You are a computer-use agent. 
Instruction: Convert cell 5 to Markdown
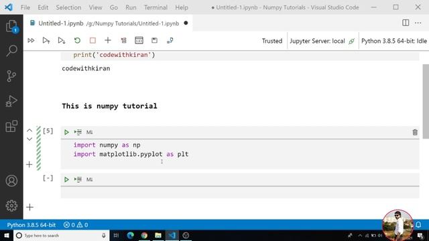pyautogui.click(x=89, y=133)
